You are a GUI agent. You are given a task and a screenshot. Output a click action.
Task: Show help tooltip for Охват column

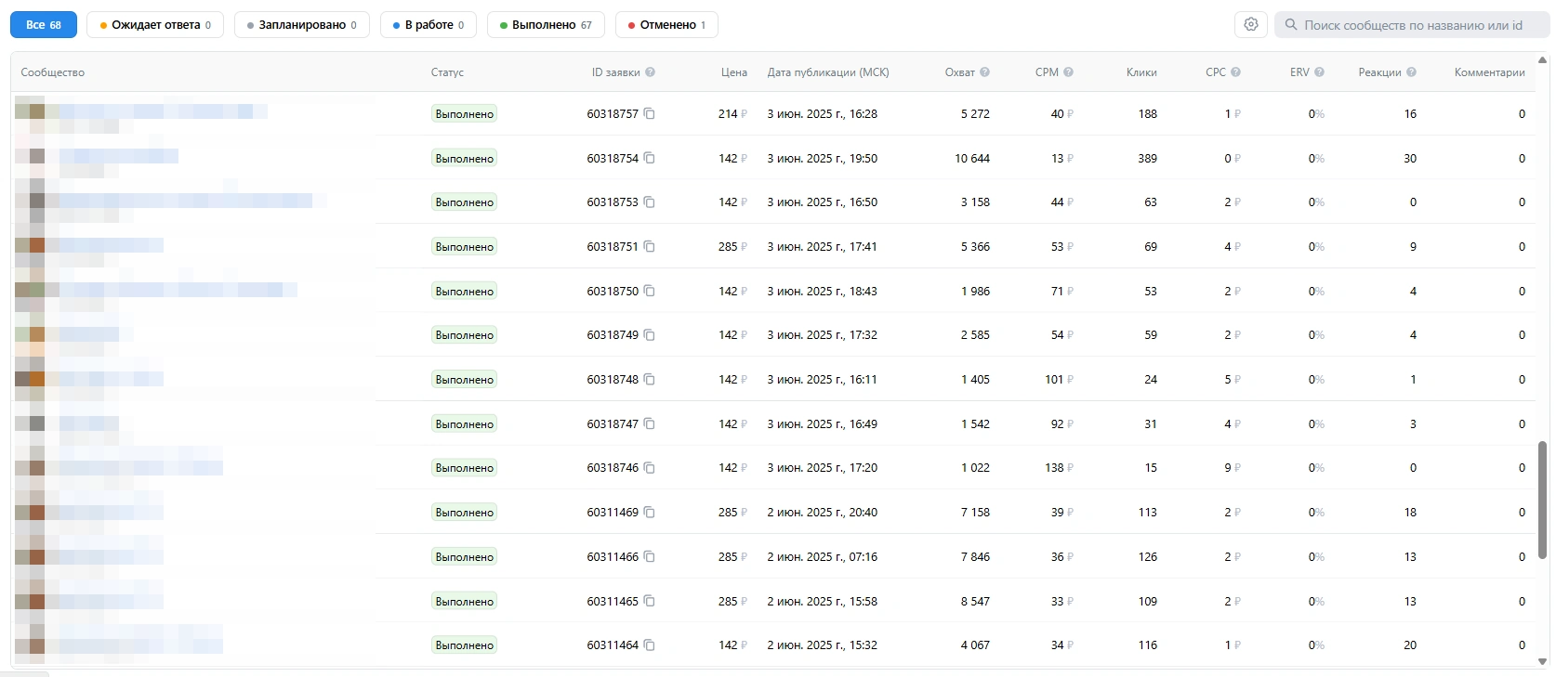click(x=985, y=72)
